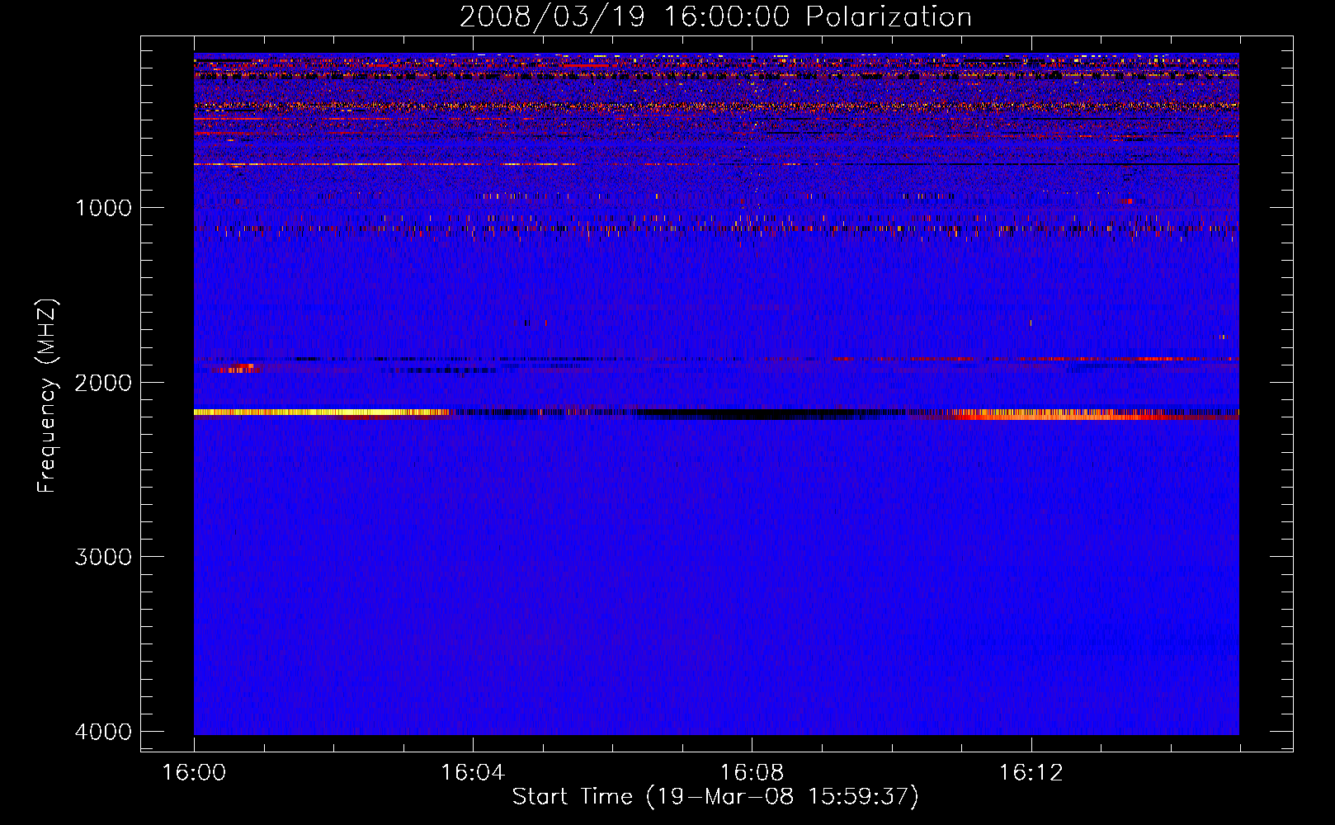Click the 16:00 time tick label

point(194,773)
